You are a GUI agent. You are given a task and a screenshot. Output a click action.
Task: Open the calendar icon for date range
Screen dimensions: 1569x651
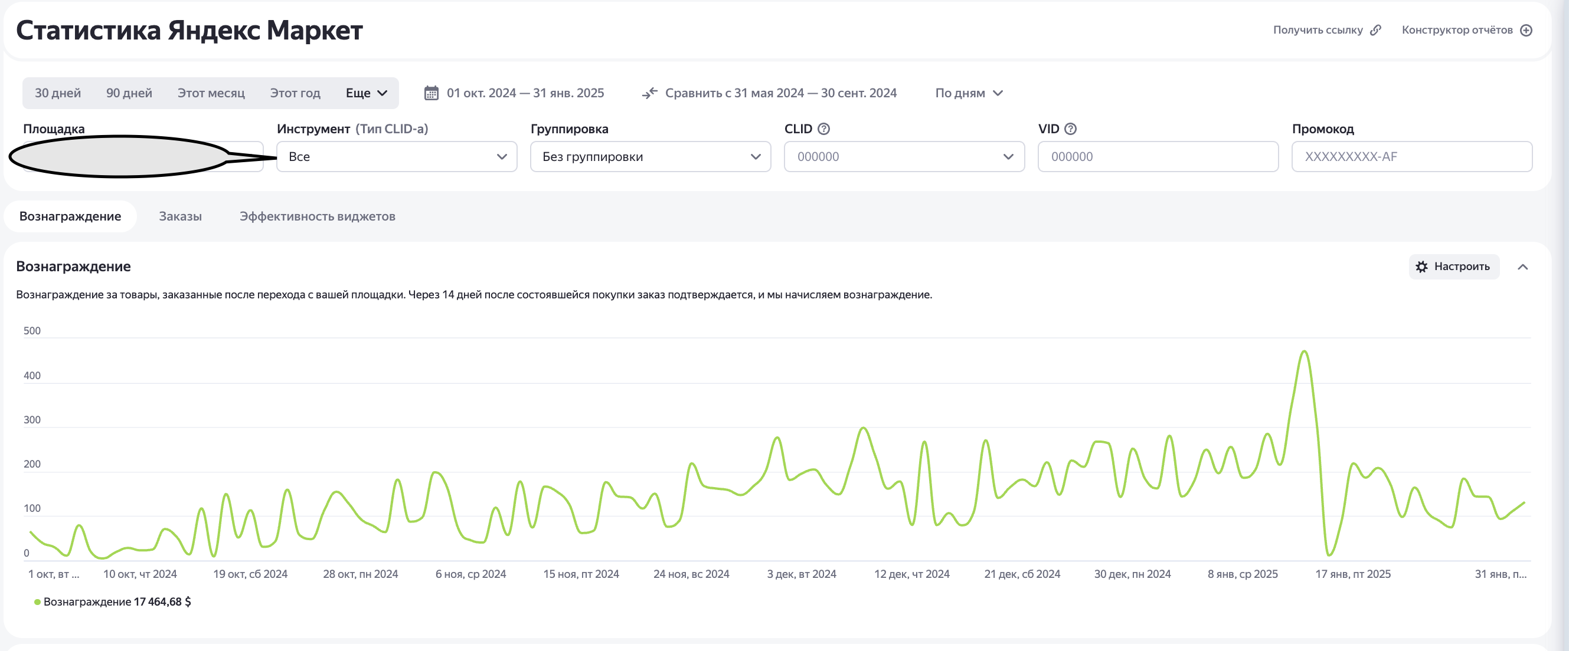pyautogui.click(x=432, y=93)
